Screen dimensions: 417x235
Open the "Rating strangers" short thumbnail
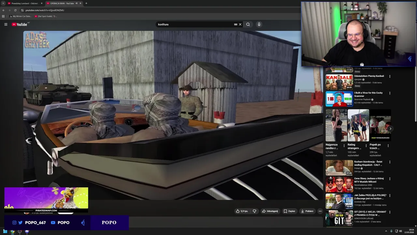pos(358,125)
